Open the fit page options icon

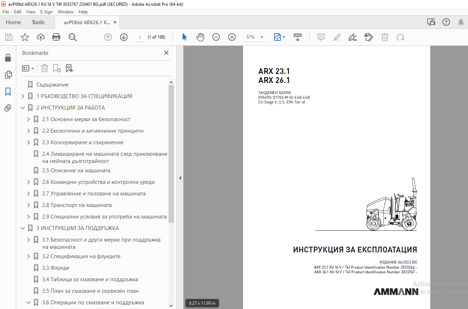click(279, 37)
